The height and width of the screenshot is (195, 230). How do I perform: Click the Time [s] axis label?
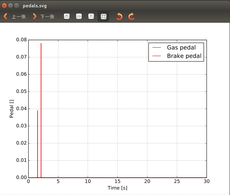(117, 188)
